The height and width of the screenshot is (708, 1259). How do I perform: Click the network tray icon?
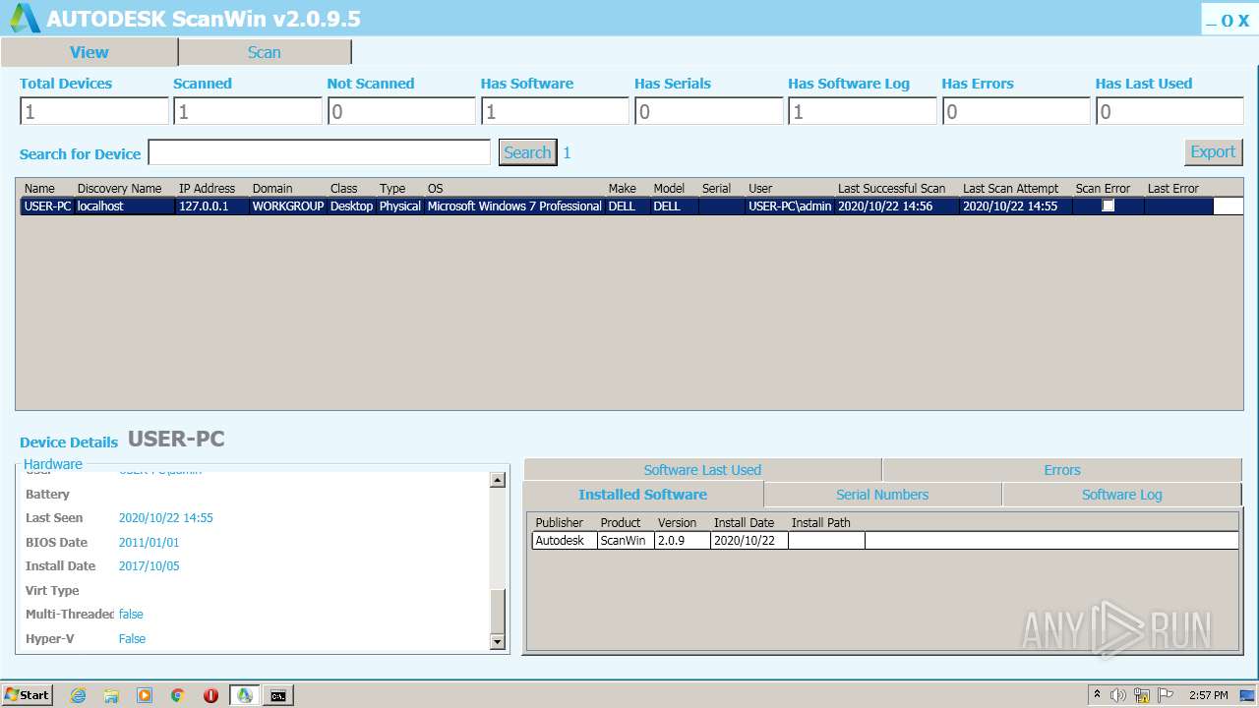point(1142,695)
